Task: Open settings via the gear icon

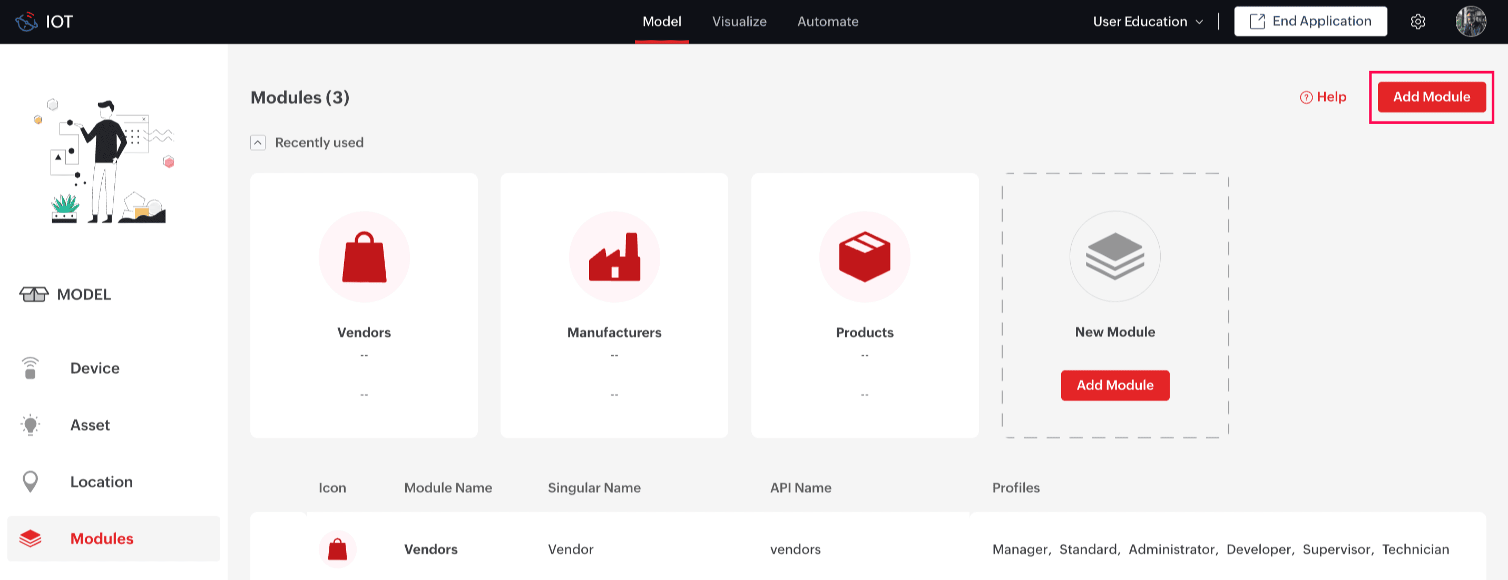Action: click(x=1417, y=22)
